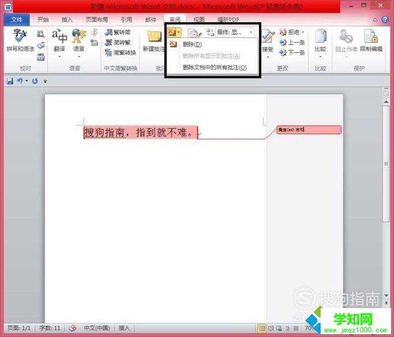This screenshot has height=337, width=394.
Task: Expand the 翻译 dropdown arrow
Action: coord(60,57)
